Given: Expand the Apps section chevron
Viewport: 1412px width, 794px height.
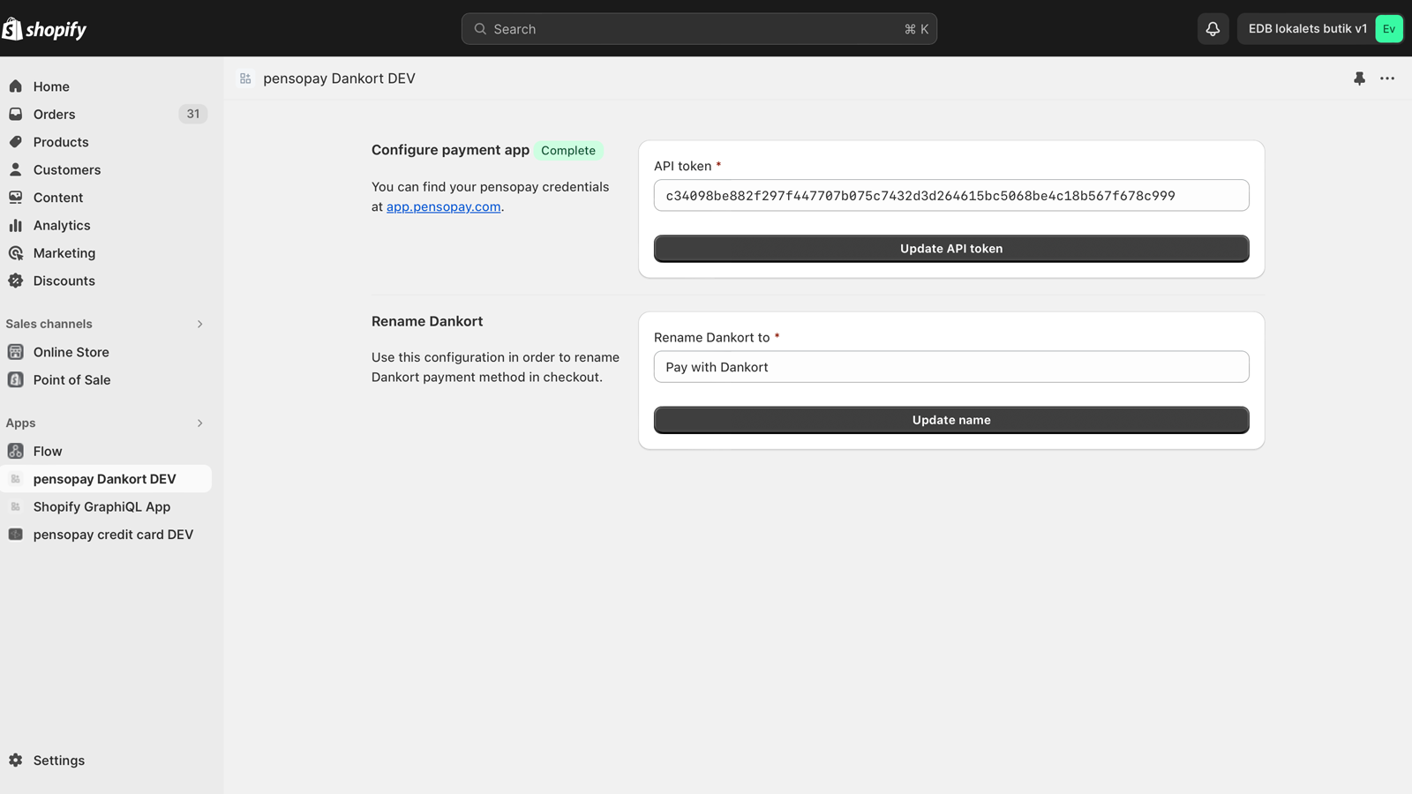Looking at the screenshot, I should click(200, 423).
